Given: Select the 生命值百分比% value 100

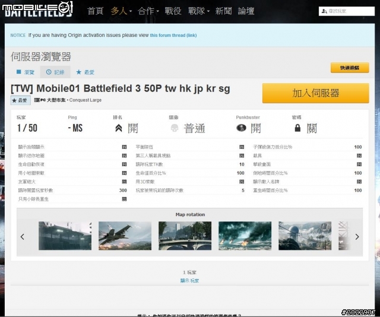Looking at the screenshot, I should click(x=240, y=173).
